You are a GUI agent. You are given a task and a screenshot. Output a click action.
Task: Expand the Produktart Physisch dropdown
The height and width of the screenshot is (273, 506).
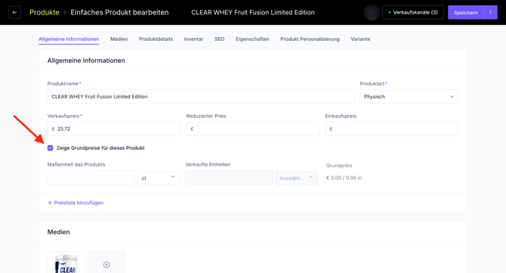409,97
